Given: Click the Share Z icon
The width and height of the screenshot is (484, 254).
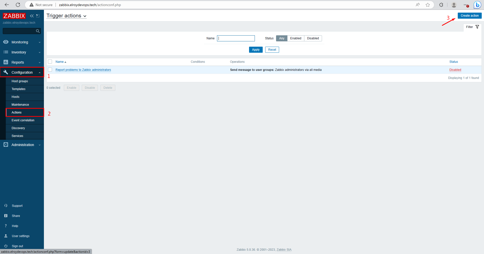Looking at the screenshot, I should [6, 216].
